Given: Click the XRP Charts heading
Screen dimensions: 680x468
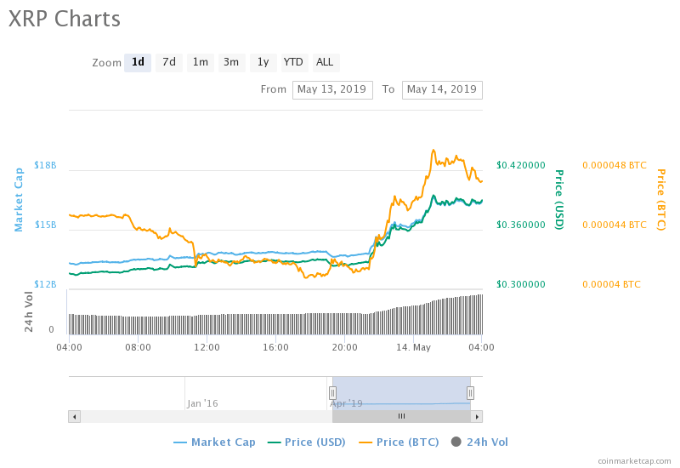Looking at the screenshot, I should click(x=65, y=19).
